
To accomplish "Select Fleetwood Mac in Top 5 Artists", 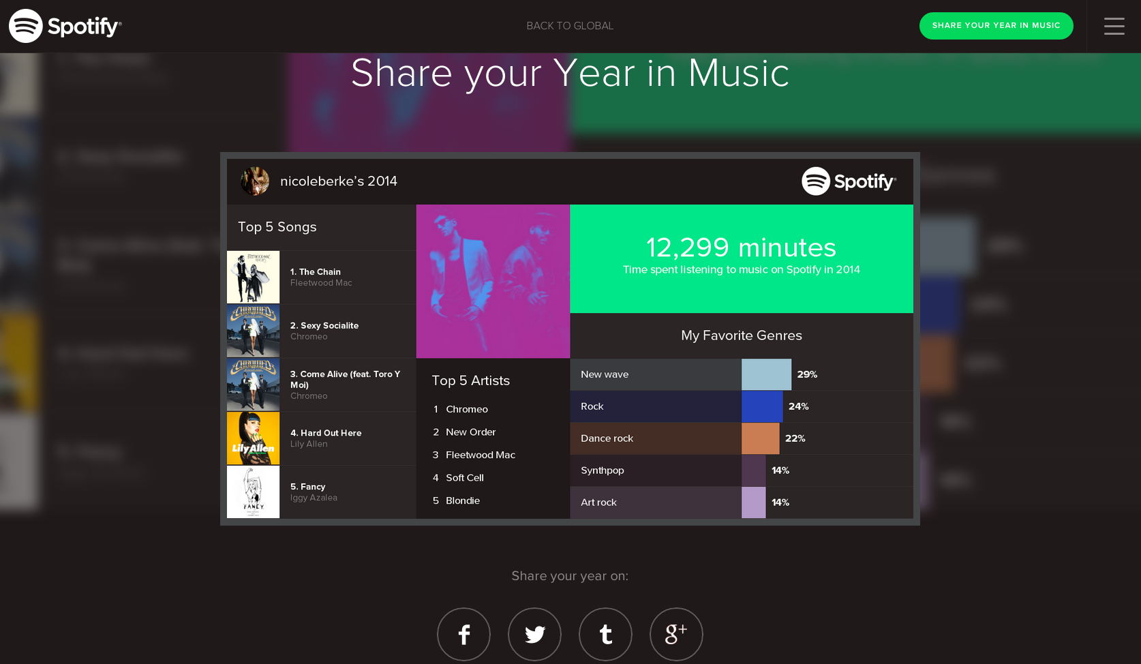I will coord(481,455).
